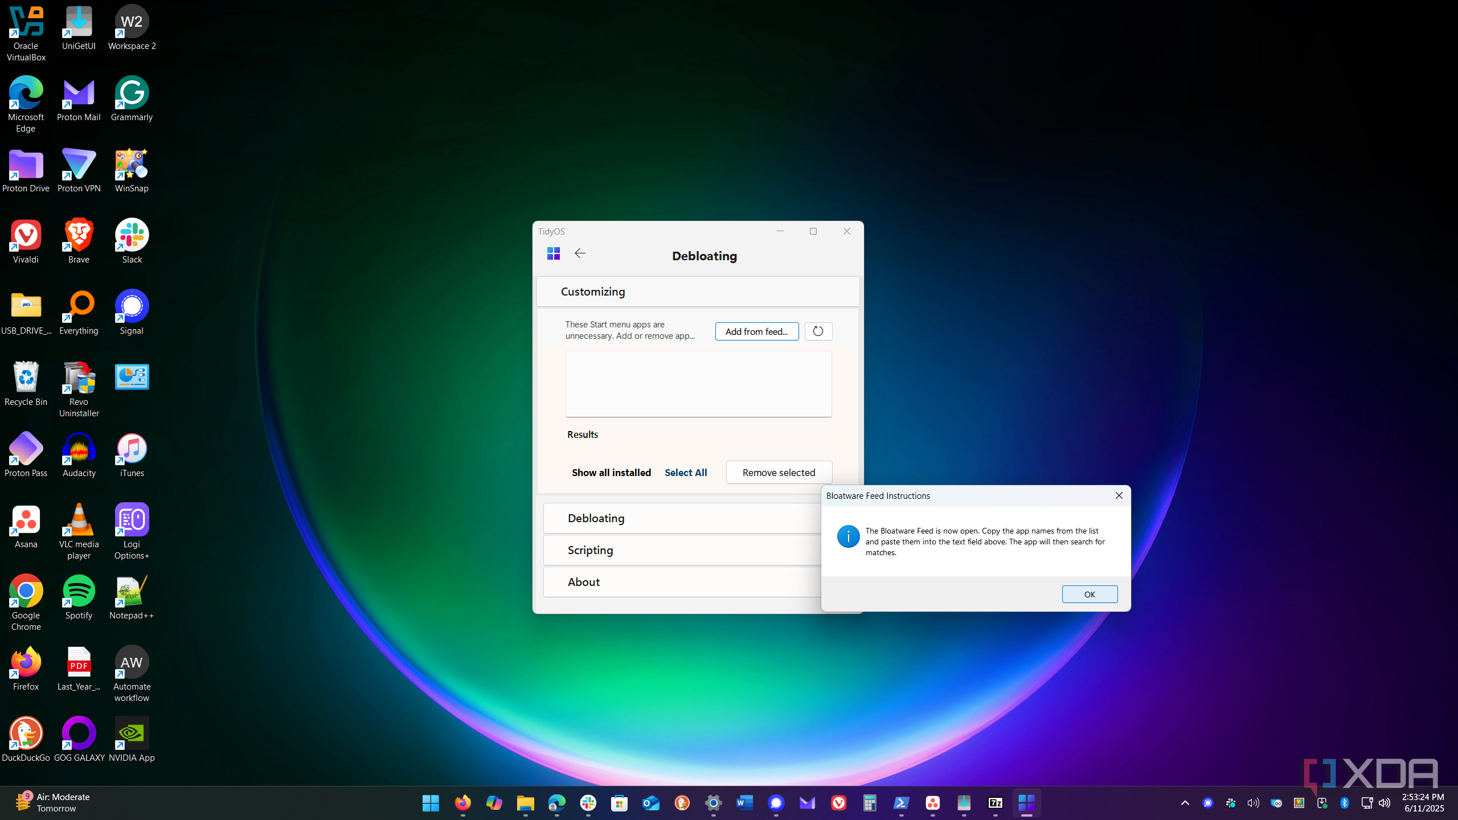Open Proton Mail desktop shortcut
This screenshot has height=820, width=1458.
79,99
